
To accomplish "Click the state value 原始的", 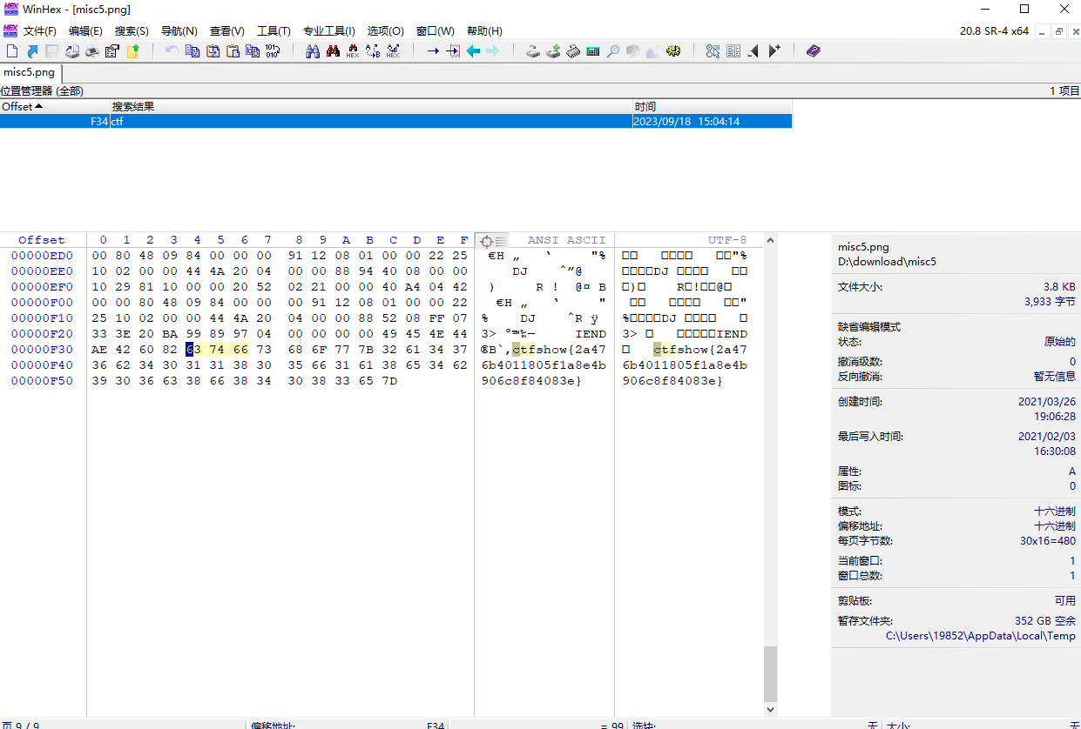I will coord(1060,342).
